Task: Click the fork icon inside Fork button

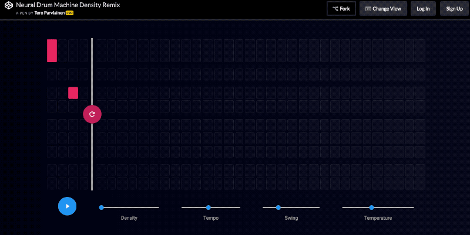Action: [x=335, y=9]
